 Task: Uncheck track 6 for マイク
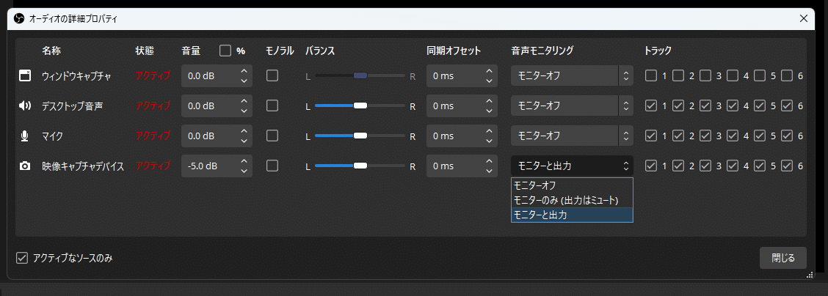point(787,136)
